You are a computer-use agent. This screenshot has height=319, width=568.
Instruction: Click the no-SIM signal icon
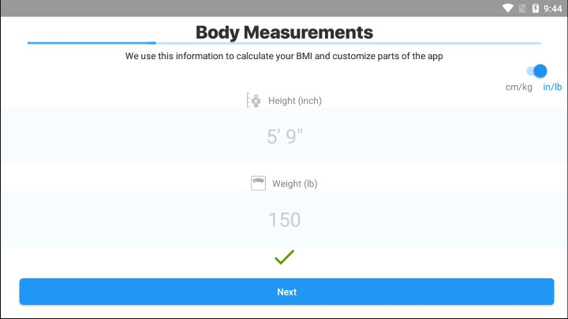pyautogui.click(x=522, y=8)
